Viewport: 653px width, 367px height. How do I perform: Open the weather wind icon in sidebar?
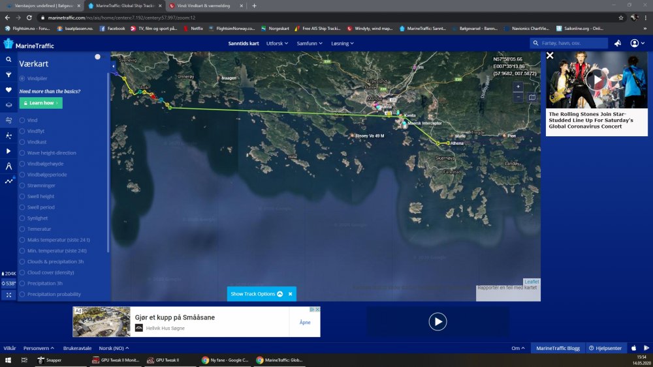pyautogui.click(x=8, y=121)
